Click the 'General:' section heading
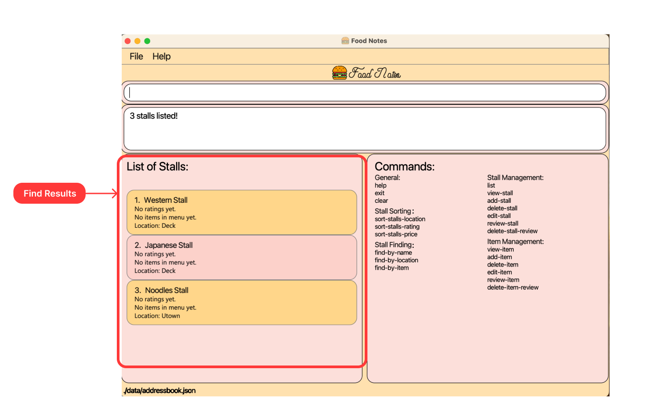 [387, 177]
